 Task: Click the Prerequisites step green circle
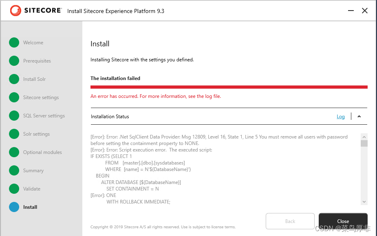(14, 61)
